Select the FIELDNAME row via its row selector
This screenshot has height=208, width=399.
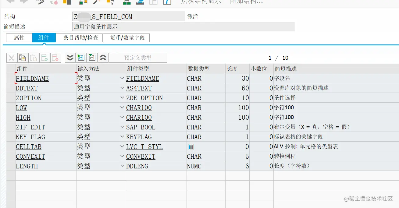tap(11, 78)
